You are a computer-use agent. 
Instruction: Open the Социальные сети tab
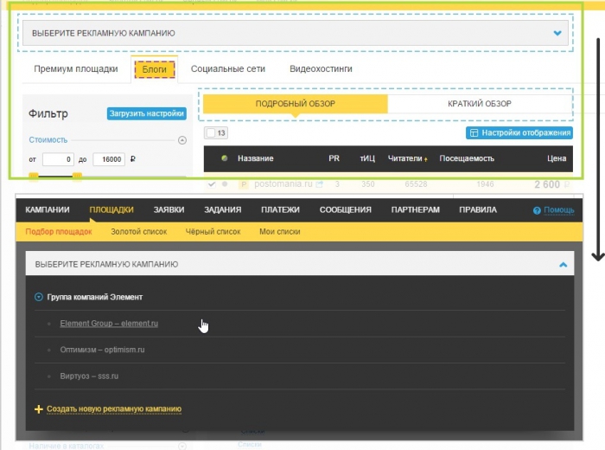click(x=228, y=68)
